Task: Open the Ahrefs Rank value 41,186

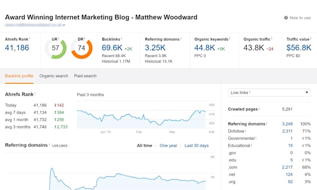Action: (x=17, y=48)
